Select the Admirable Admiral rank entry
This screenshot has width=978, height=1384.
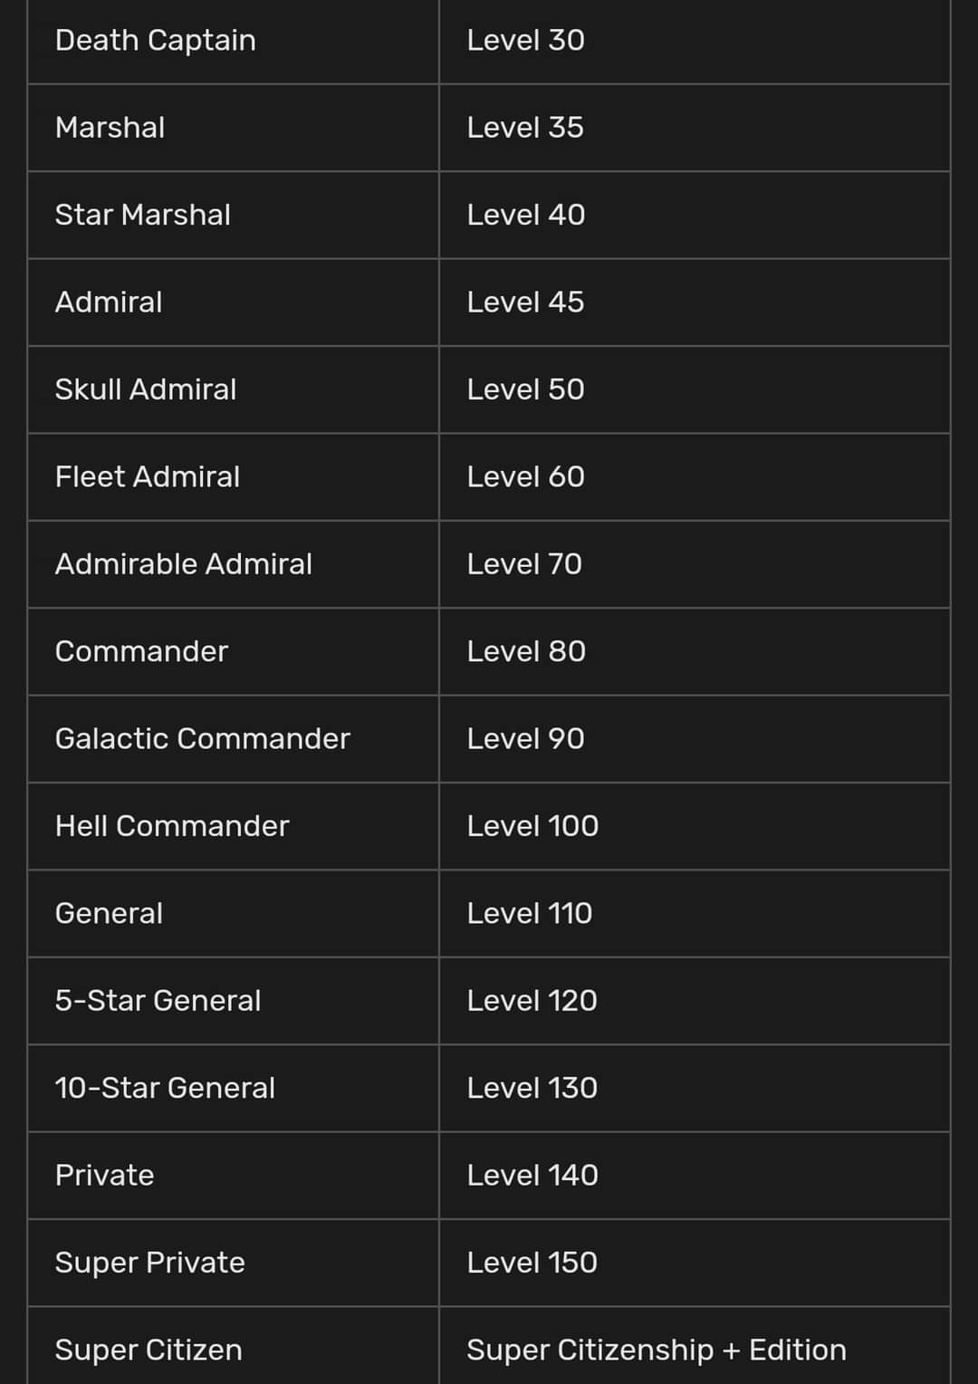tap(183, 564)
